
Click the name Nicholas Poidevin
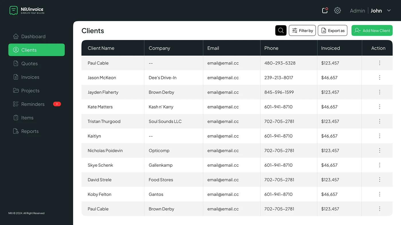[105, 150]
